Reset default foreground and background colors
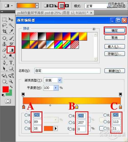Viewport: 128px width, 142px height. tap(3, 95)
